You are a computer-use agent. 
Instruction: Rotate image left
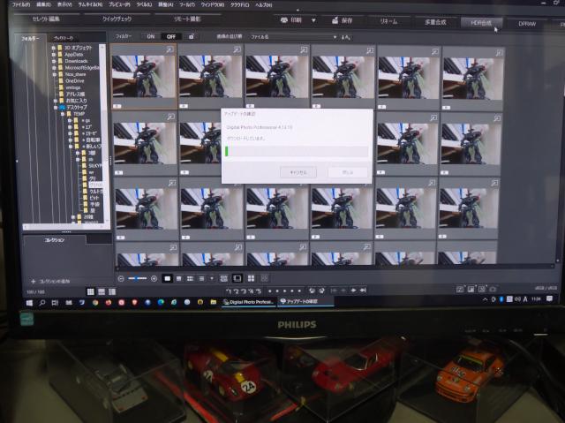[x=312, y=291]
